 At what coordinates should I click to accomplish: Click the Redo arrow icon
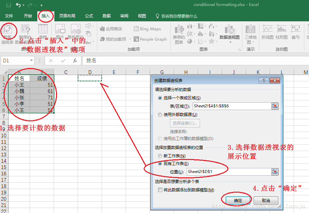tap(30, 5)
